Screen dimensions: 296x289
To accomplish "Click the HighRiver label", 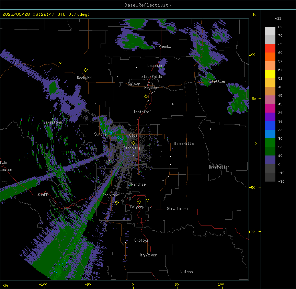I will point(148,255).
